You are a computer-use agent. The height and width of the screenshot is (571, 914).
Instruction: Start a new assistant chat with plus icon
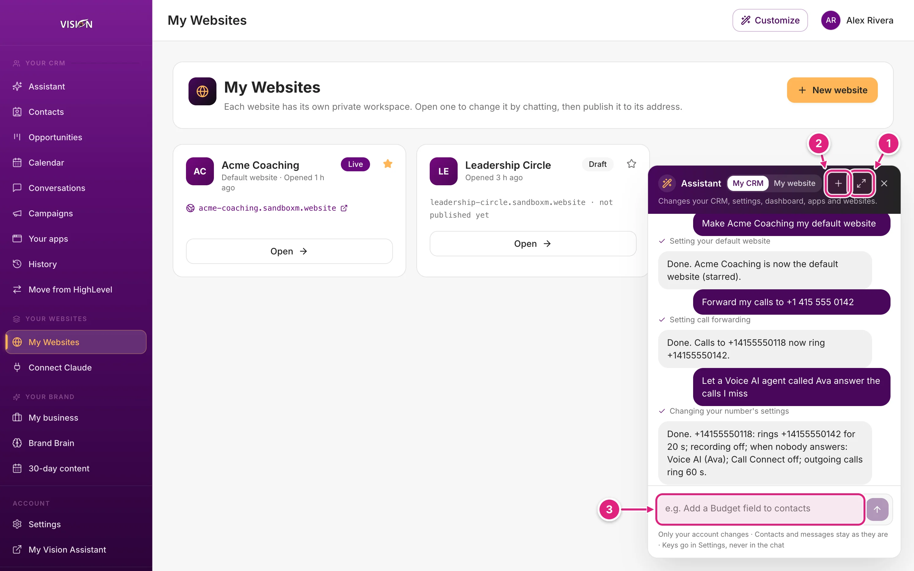pos(838,184)
